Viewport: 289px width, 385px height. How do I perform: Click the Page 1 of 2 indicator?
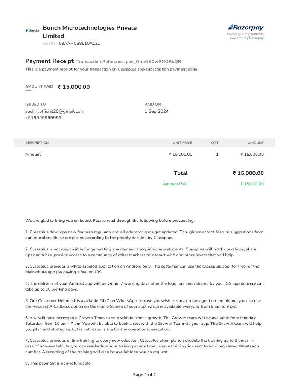coord(144,374)
